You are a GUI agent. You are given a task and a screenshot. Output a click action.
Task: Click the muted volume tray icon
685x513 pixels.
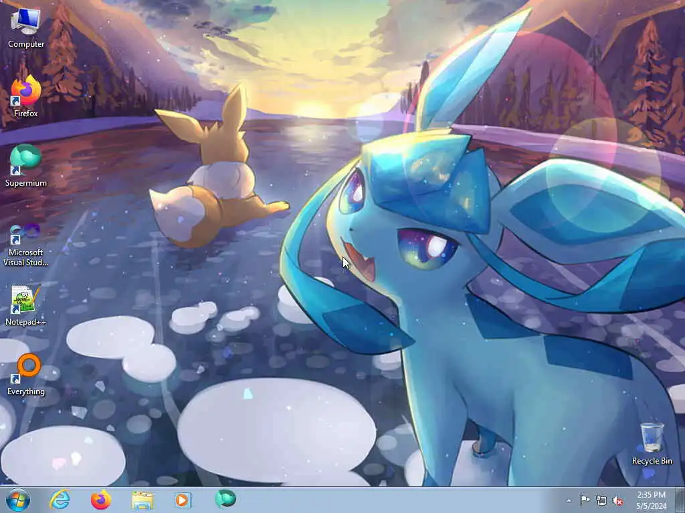tap(617, 500)
